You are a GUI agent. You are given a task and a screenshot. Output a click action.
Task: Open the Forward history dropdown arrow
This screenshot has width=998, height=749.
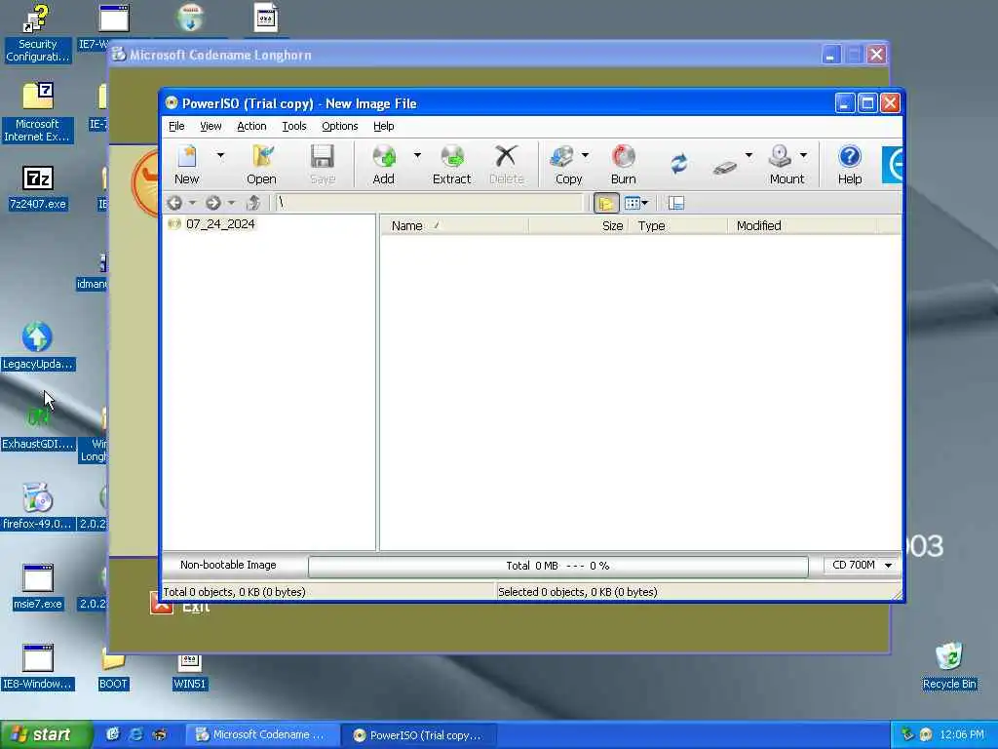pos(231,203)
